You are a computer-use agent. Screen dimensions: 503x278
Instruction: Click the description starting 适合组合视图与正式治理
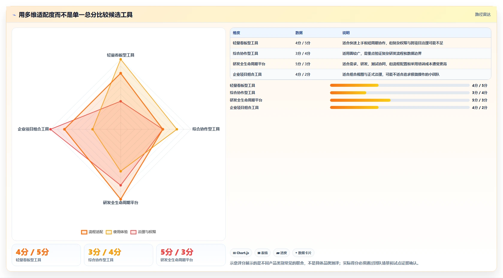(x=391, y=75)
